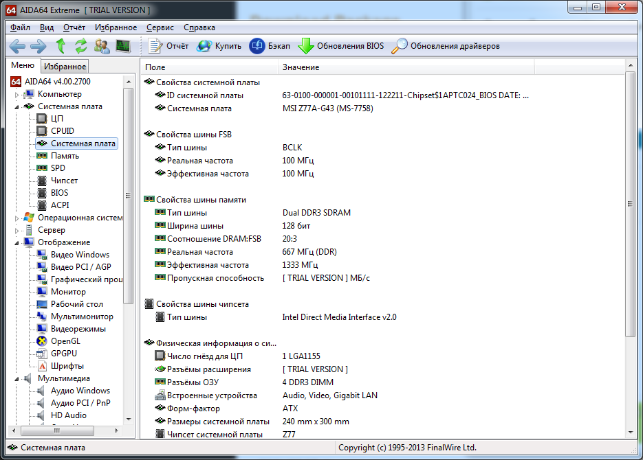Image resolution: width=643 pixels, height=460 pixels.
Task: Select OpenGL in the tree
Action: click(65, 341)
